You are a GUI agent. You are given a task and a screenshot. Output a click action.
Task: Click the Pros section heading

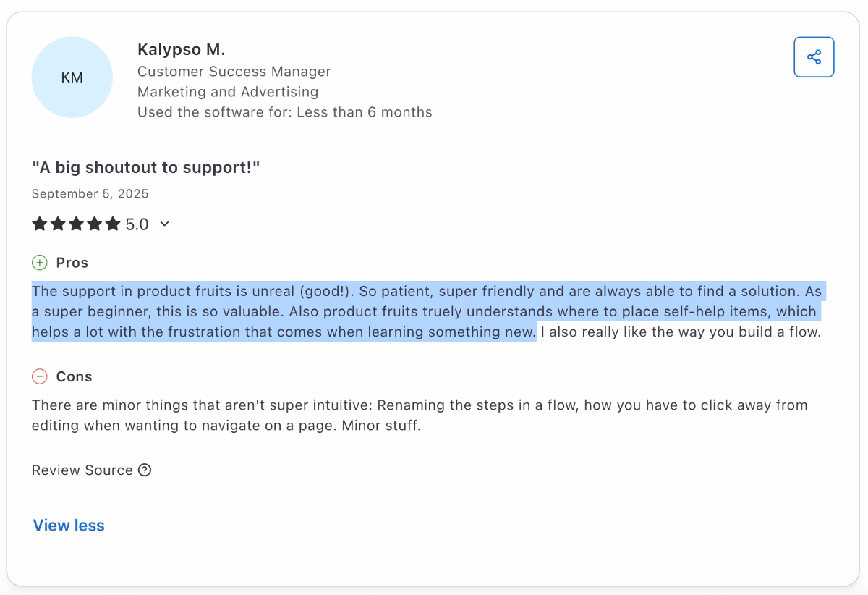[72, 262]
